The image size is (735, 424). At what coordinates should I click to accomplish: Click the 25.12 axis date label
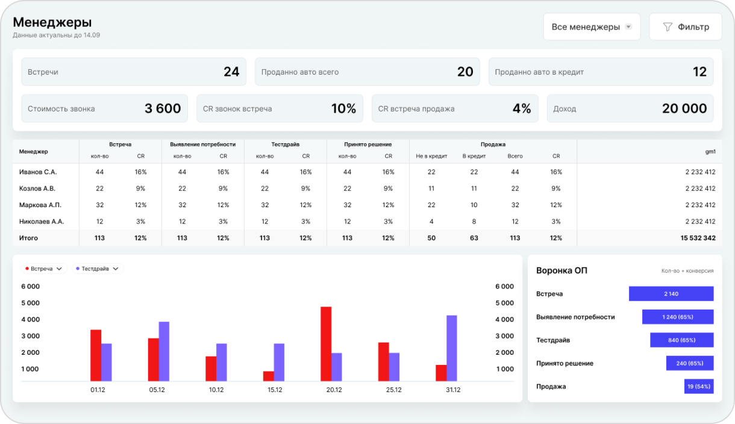tap(393, 390)
